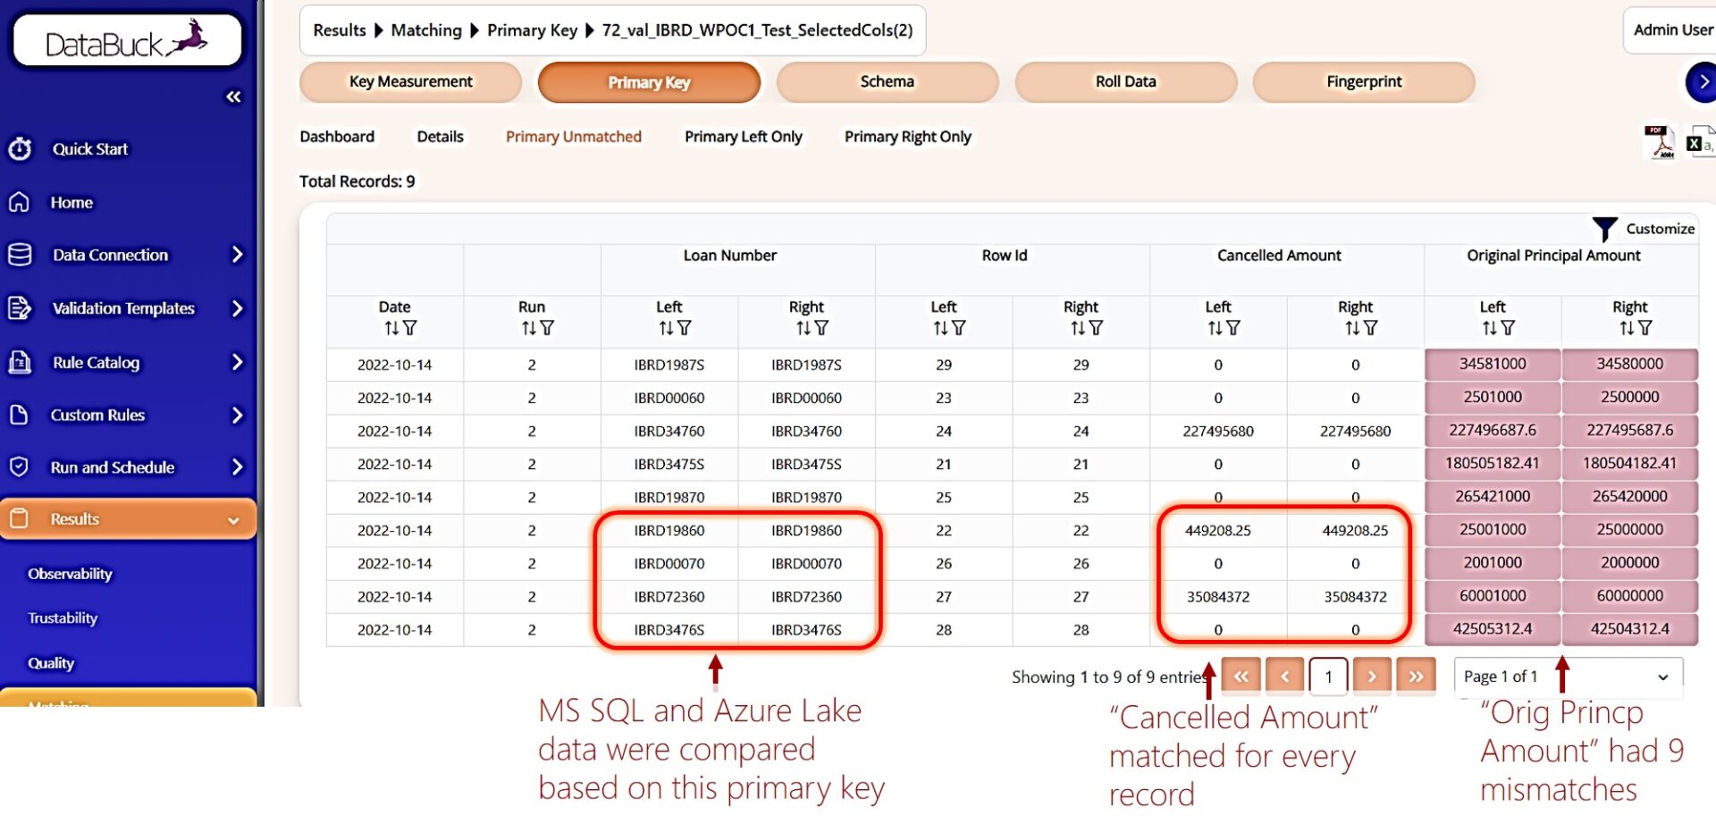
Task: Click Matching in the breadcrumb
Action: [x=426, y=30]
